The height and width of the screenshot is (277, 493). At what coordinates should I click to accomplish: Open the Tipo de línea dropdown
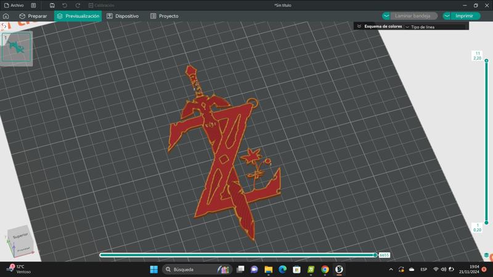[435, 26]
